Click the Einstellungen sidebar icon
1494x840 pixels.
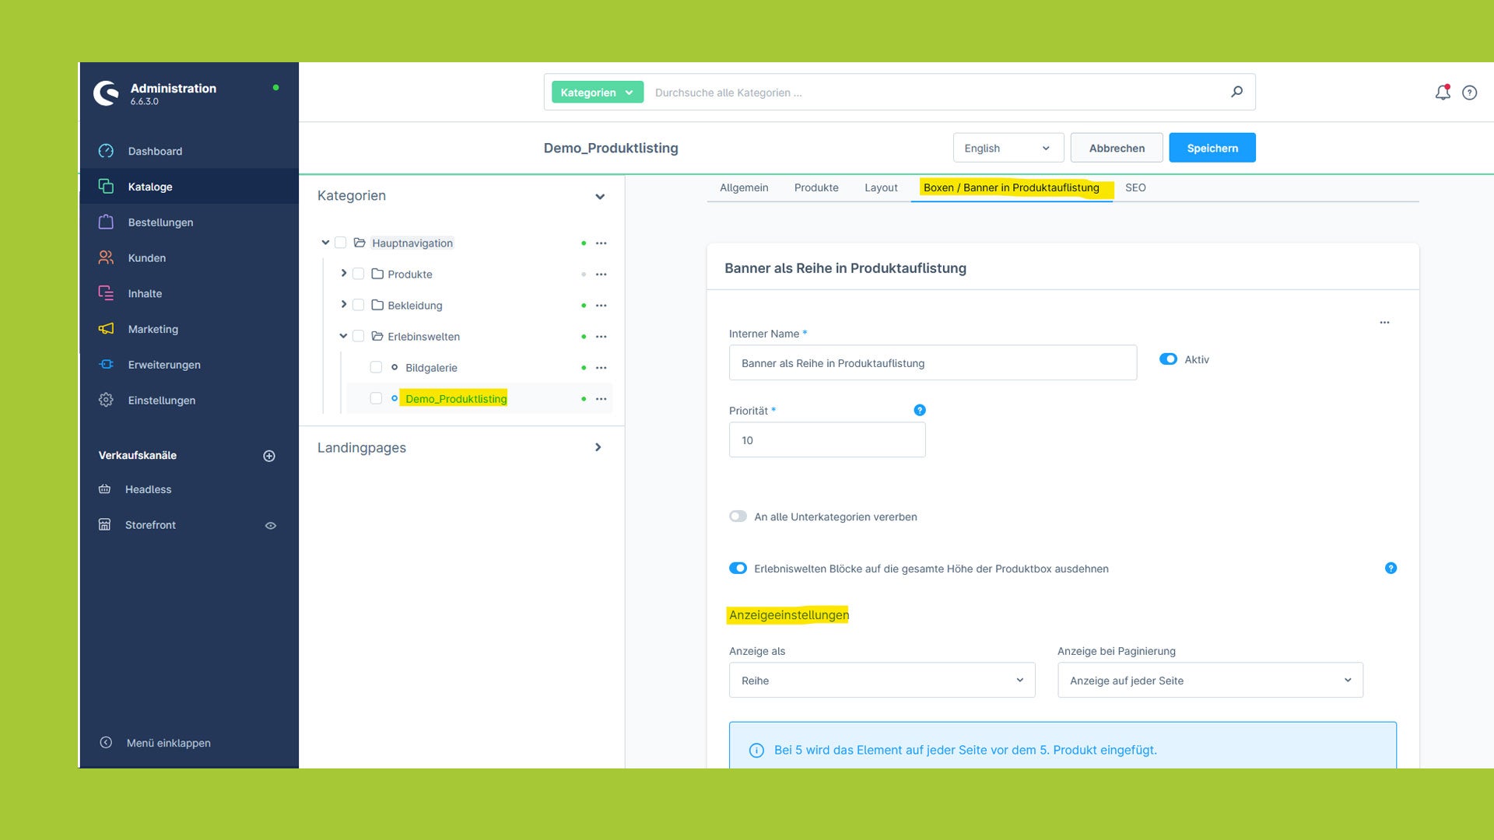[105, 400]
